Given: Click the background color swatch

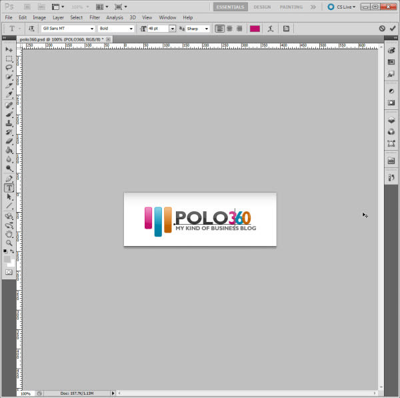Looking at the screenshot, I should [12, 264].
